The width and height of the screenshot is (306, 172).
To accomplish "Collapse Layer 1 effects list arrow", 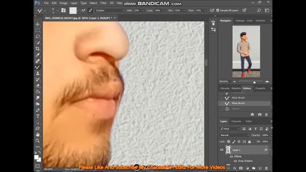I will click(270, 150).
